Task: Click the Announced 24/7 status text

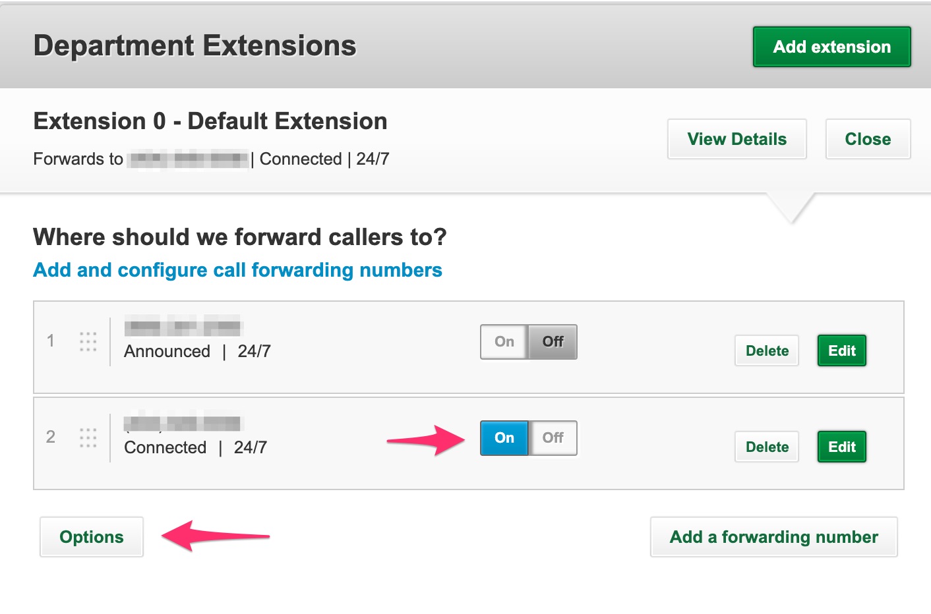Action: [x=197, y=351]
